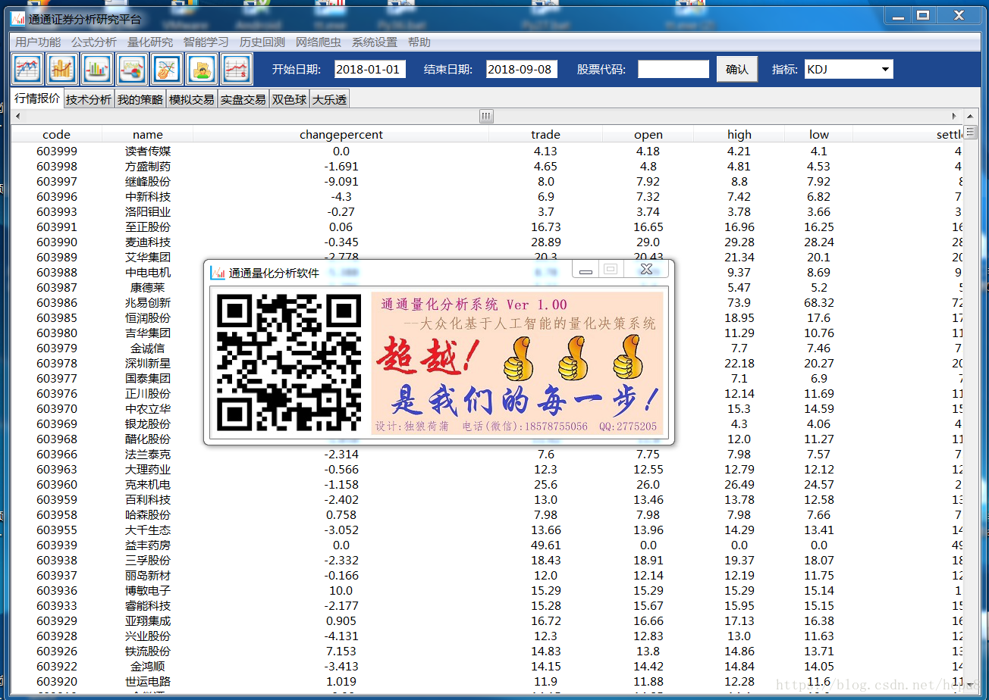Click the stock name 法兰泰克
This screenshot has width=989, height=700.
point(148,455)
